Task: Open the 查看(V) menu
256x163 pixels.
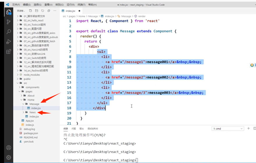Action: (48, 5)
